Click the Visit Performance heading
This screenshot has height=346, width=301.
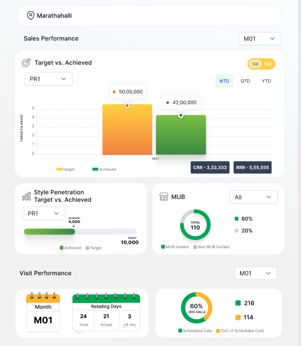pos(45,273)
